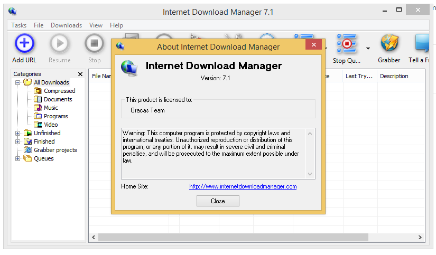This screenshot has height=255, width=436.
Task: Click the Oracas Team licensee text
Action: [x=147, y=110]
